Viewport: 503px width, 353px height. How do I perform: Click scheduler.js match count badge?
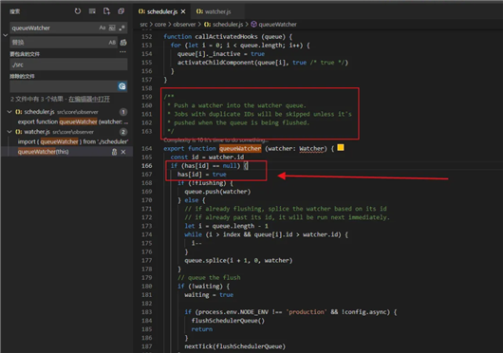pos(123,112)
